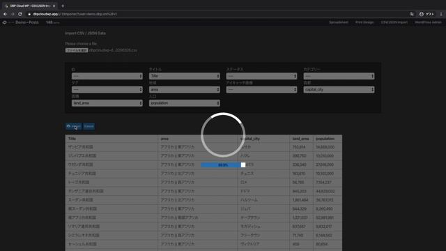Screen dimensions: 446x251
Task: Click the モガディシュ capital cell
Action: pyautogui.click(x=263, y=227)
